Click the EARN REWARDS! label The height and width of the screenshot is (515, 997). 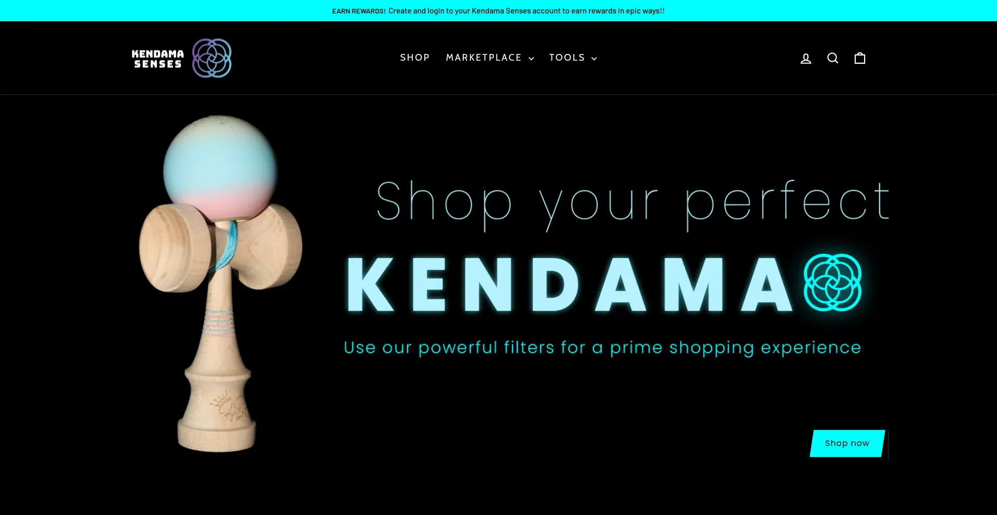coord(359,11)
